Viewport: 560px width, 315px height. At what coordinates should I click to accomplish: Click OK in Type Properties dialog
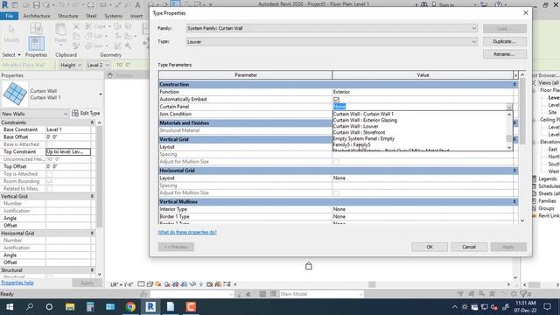point(430,247)
